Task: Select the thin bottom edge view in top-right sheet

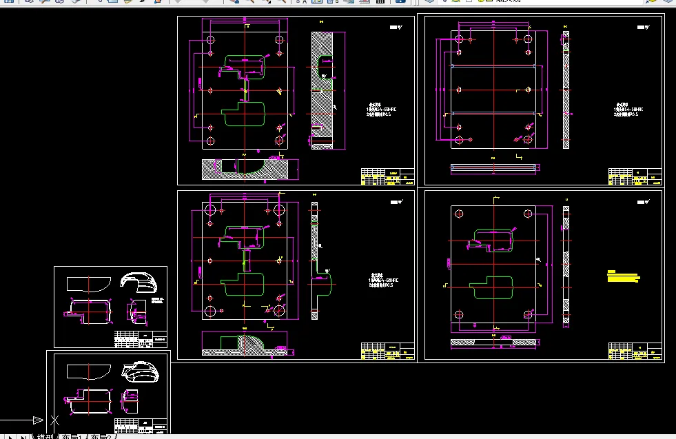Action: (x=493, y=167)
